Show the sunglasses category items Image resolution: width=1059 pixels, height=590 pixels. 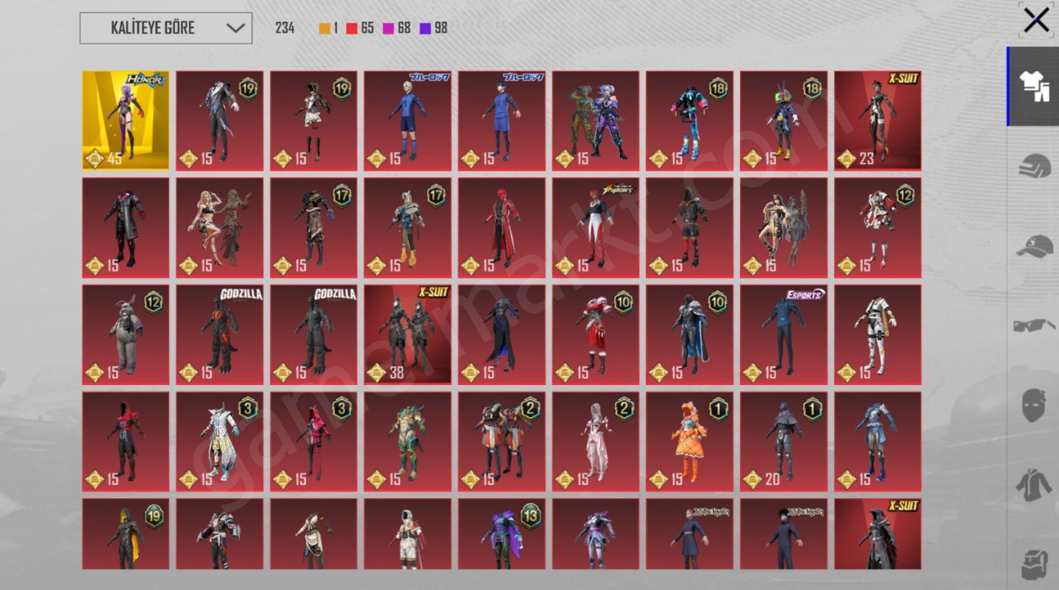1035,324
